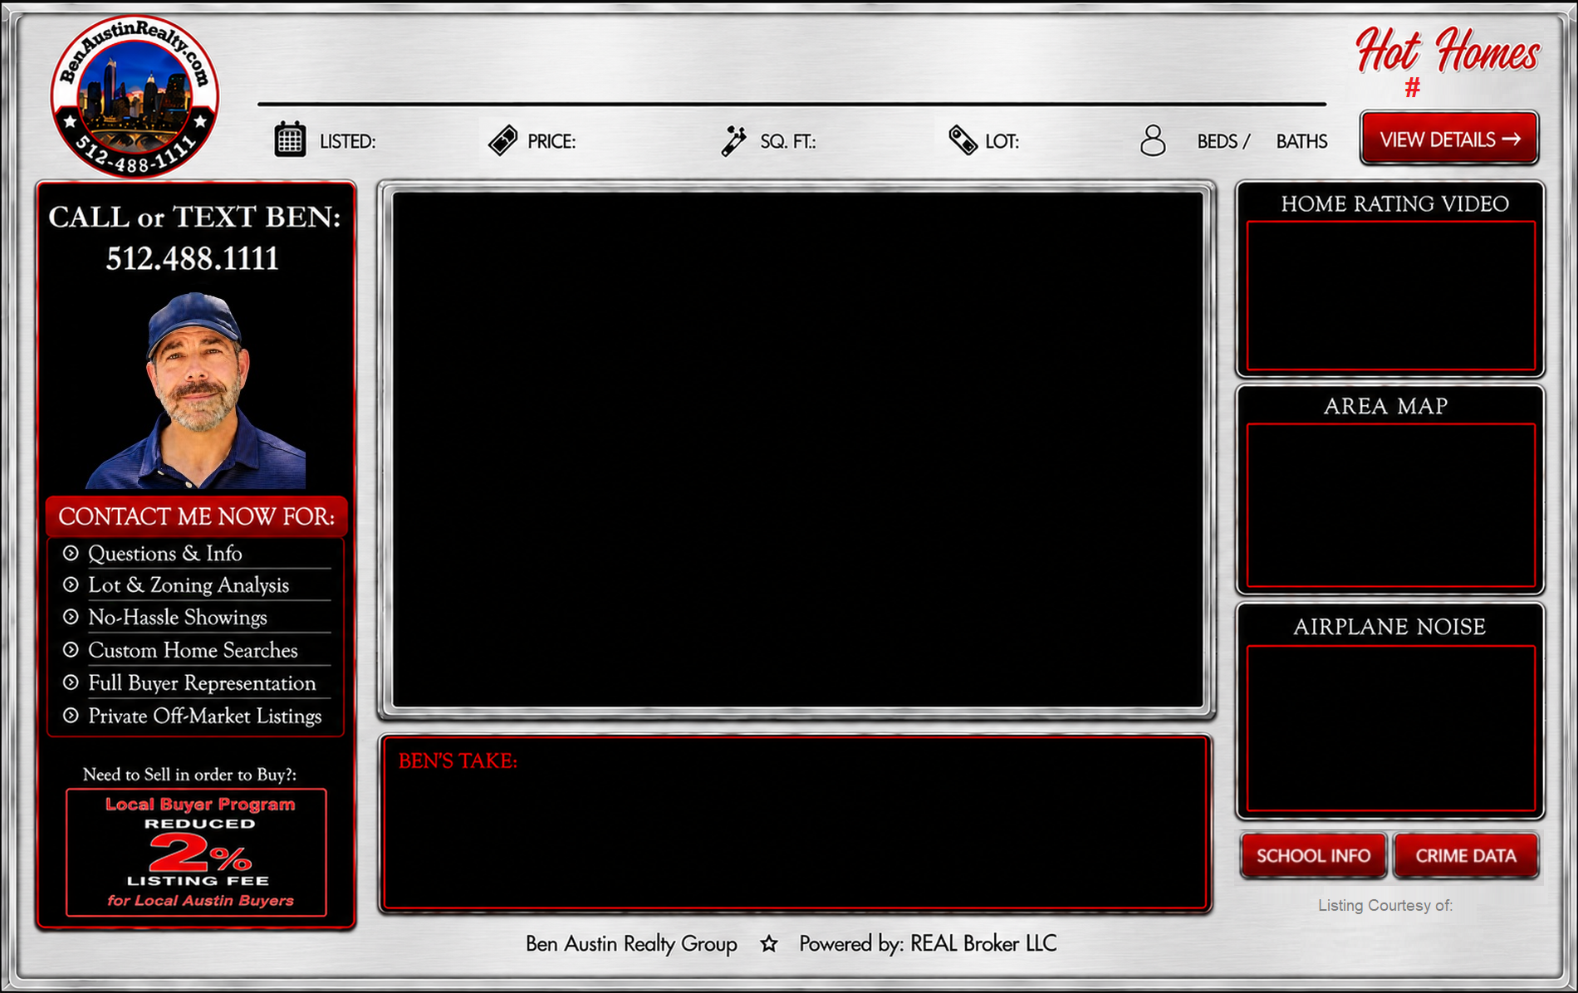The width and height of the screenshot is (1578, 993).
Task: Click the BenAustinRealty.com circular logo
Action: point(135,95)
